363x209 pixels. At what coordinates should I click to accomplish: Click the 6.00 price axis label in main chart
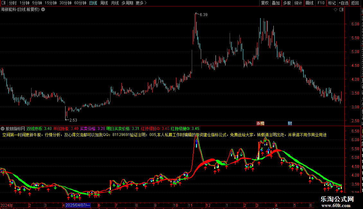[x=355, y=24]
